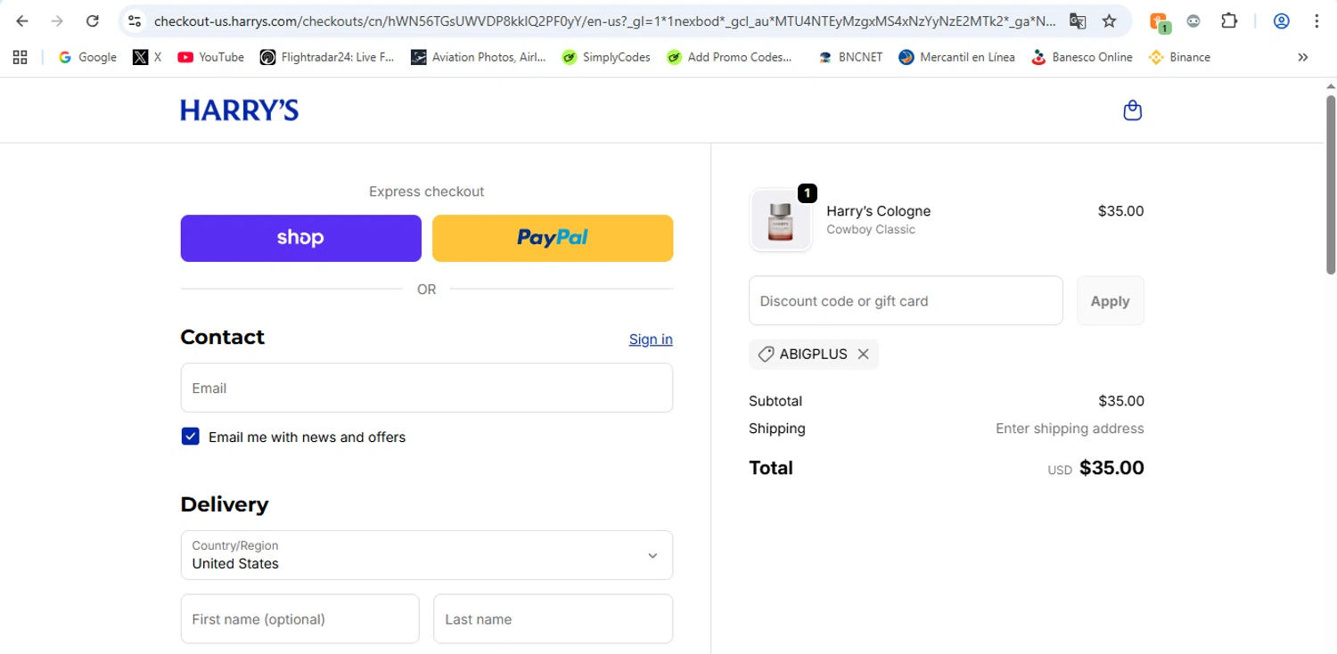This screenshot has width=1337, height=654.
Task: Open the Binance bookmark
Action: click(x=1179, y=57)
